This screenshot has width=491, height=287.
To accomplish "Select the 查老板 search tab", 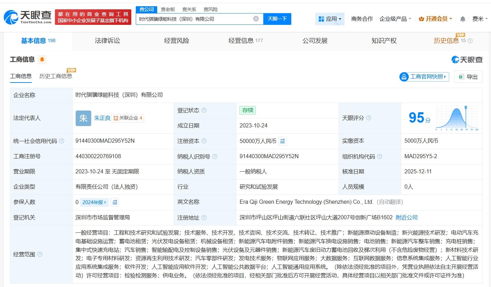I will click(168, 9).
